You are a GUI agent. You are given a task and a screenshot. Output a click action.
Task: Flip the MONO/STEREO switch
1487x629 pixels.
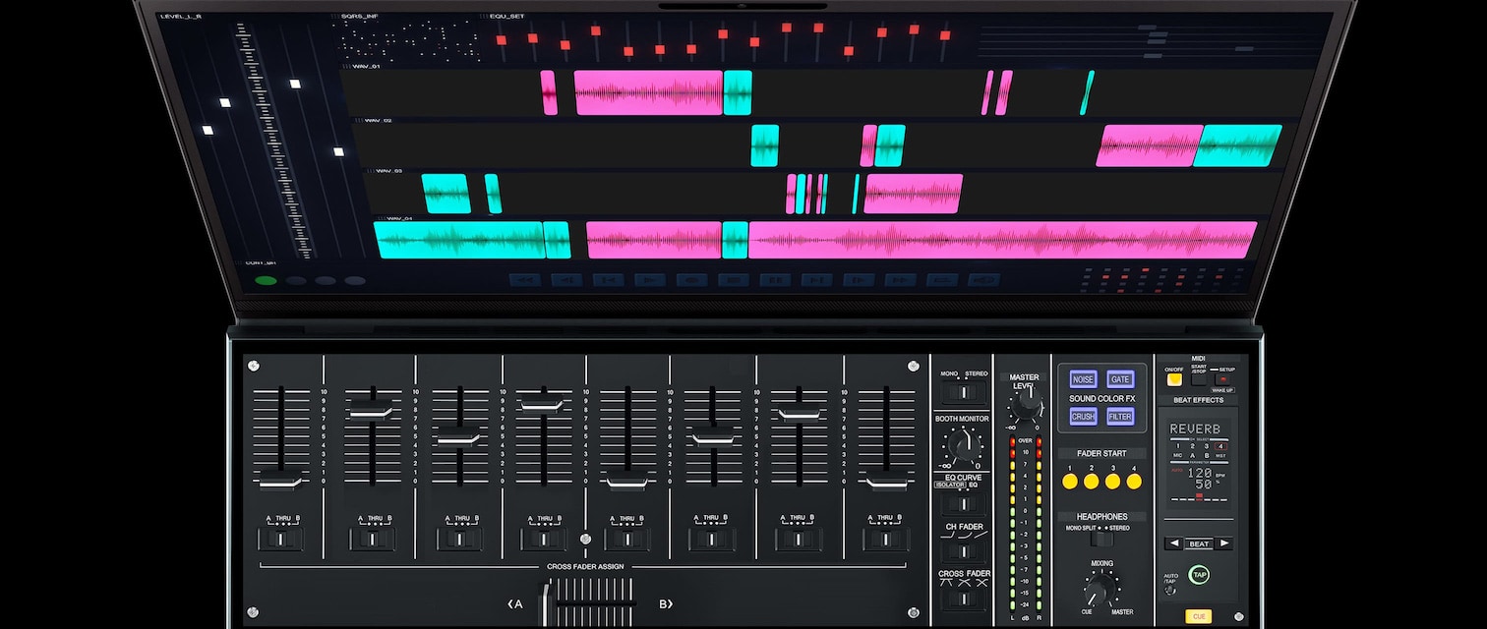964,392
